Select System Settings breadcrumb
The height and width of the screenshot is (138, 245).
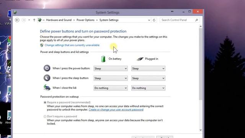pyautogui.click(x=109, y=20)
